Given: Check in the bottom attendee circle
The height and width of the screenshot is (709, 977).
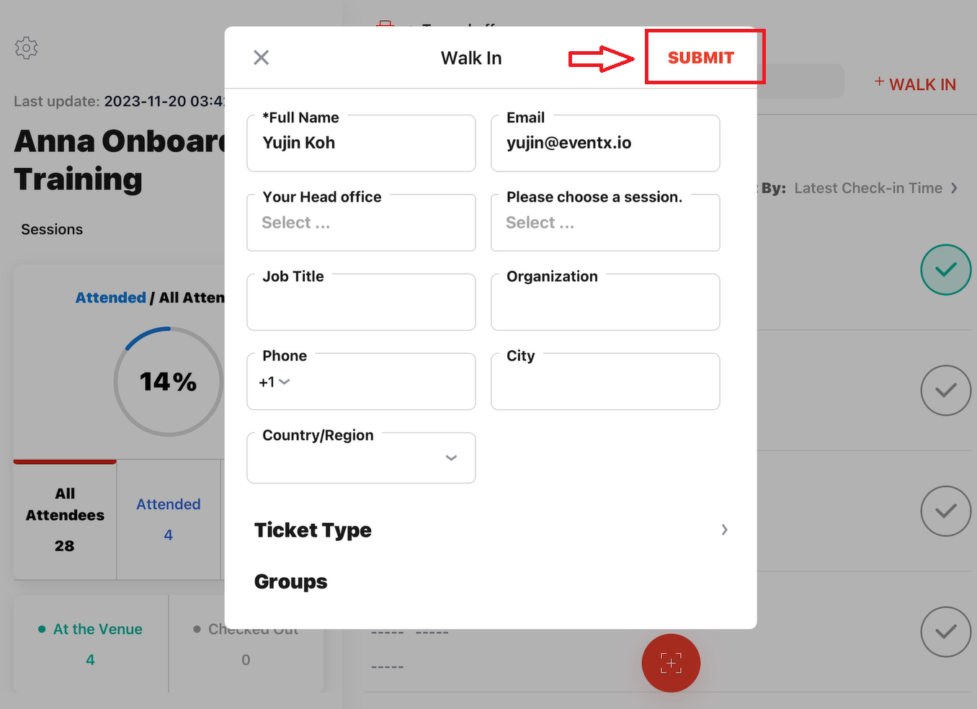Looking at the screenshot, I should (945, 632).
